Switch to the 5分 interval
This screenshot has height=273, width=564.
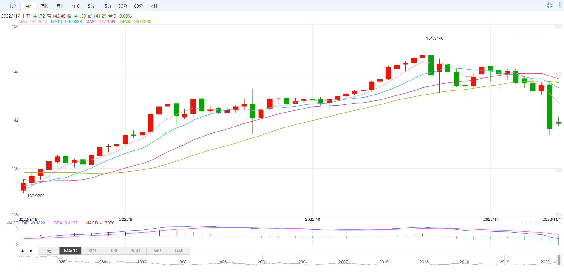click(91, 6)
